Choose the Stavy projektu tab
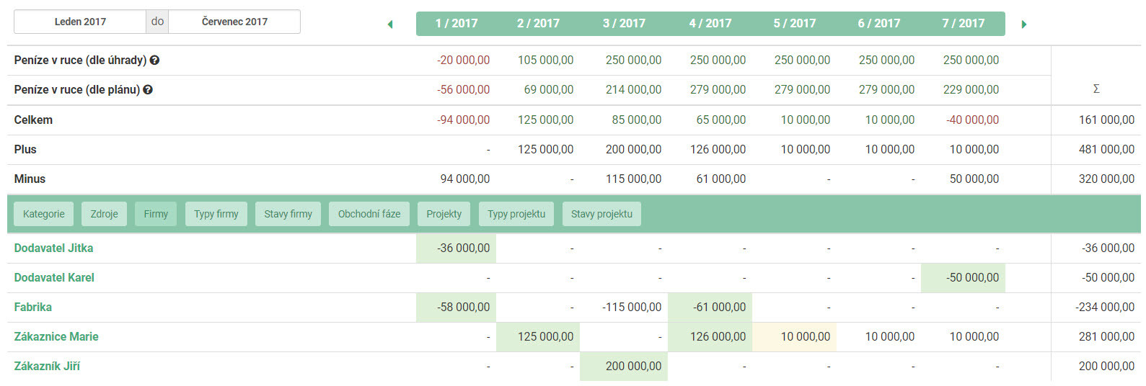Screen dimensions: 1146x386 coord(601,214)
